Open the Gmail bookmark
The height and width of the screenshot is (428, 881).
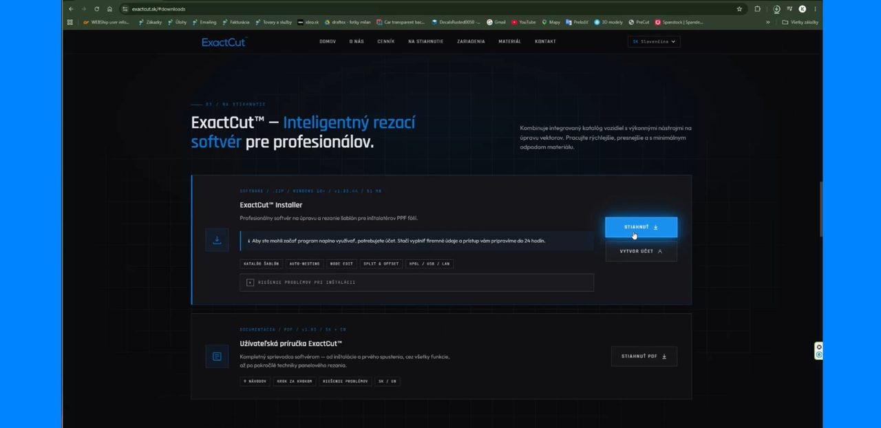(x=496, y=22)
